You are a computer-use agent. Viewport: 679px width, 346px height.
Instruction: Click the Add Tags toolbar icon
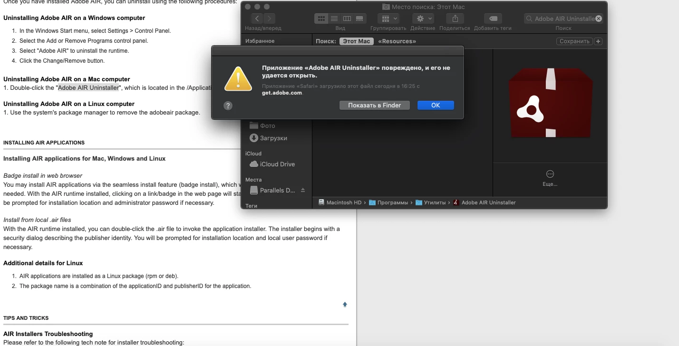(493, 19)
